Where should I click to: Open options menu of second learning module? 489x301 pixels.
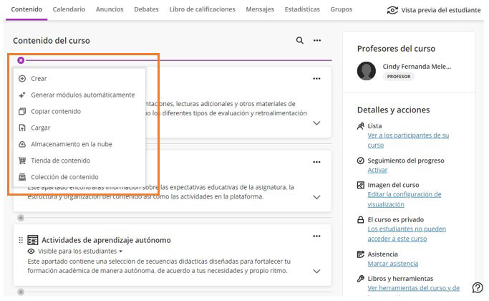316,162
